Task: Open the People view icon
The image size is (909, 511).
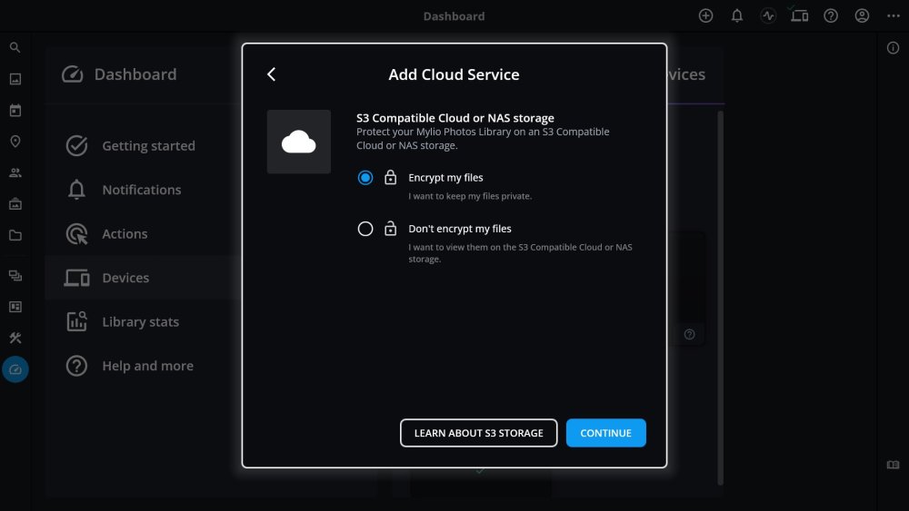Action: coord(15,172)
